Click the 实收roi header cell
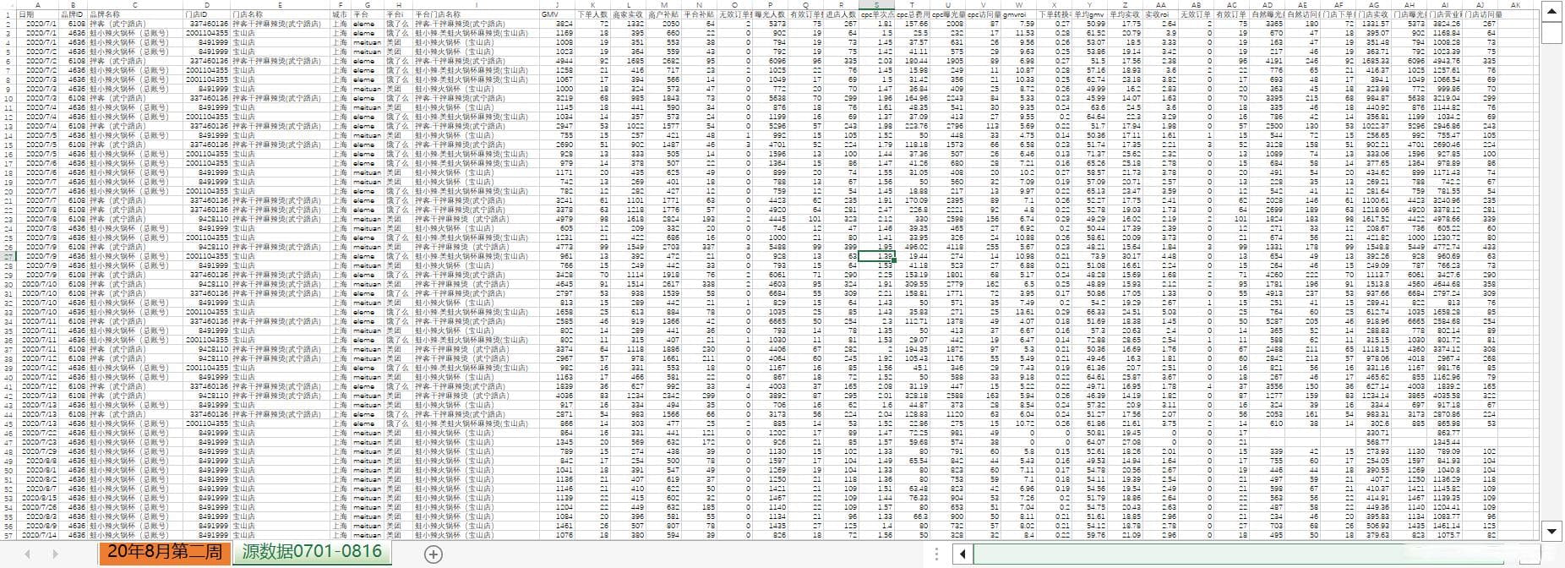This screenshot has height=568, width=1565. pos(1160,14)
